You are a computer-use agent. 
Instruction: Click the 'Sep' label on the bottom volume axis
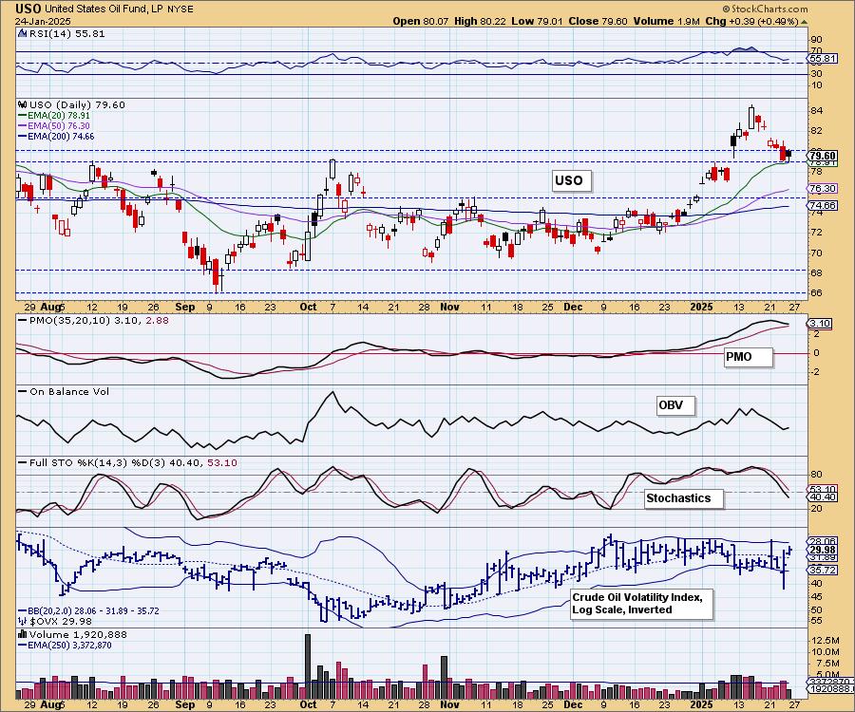click(185, 704)
